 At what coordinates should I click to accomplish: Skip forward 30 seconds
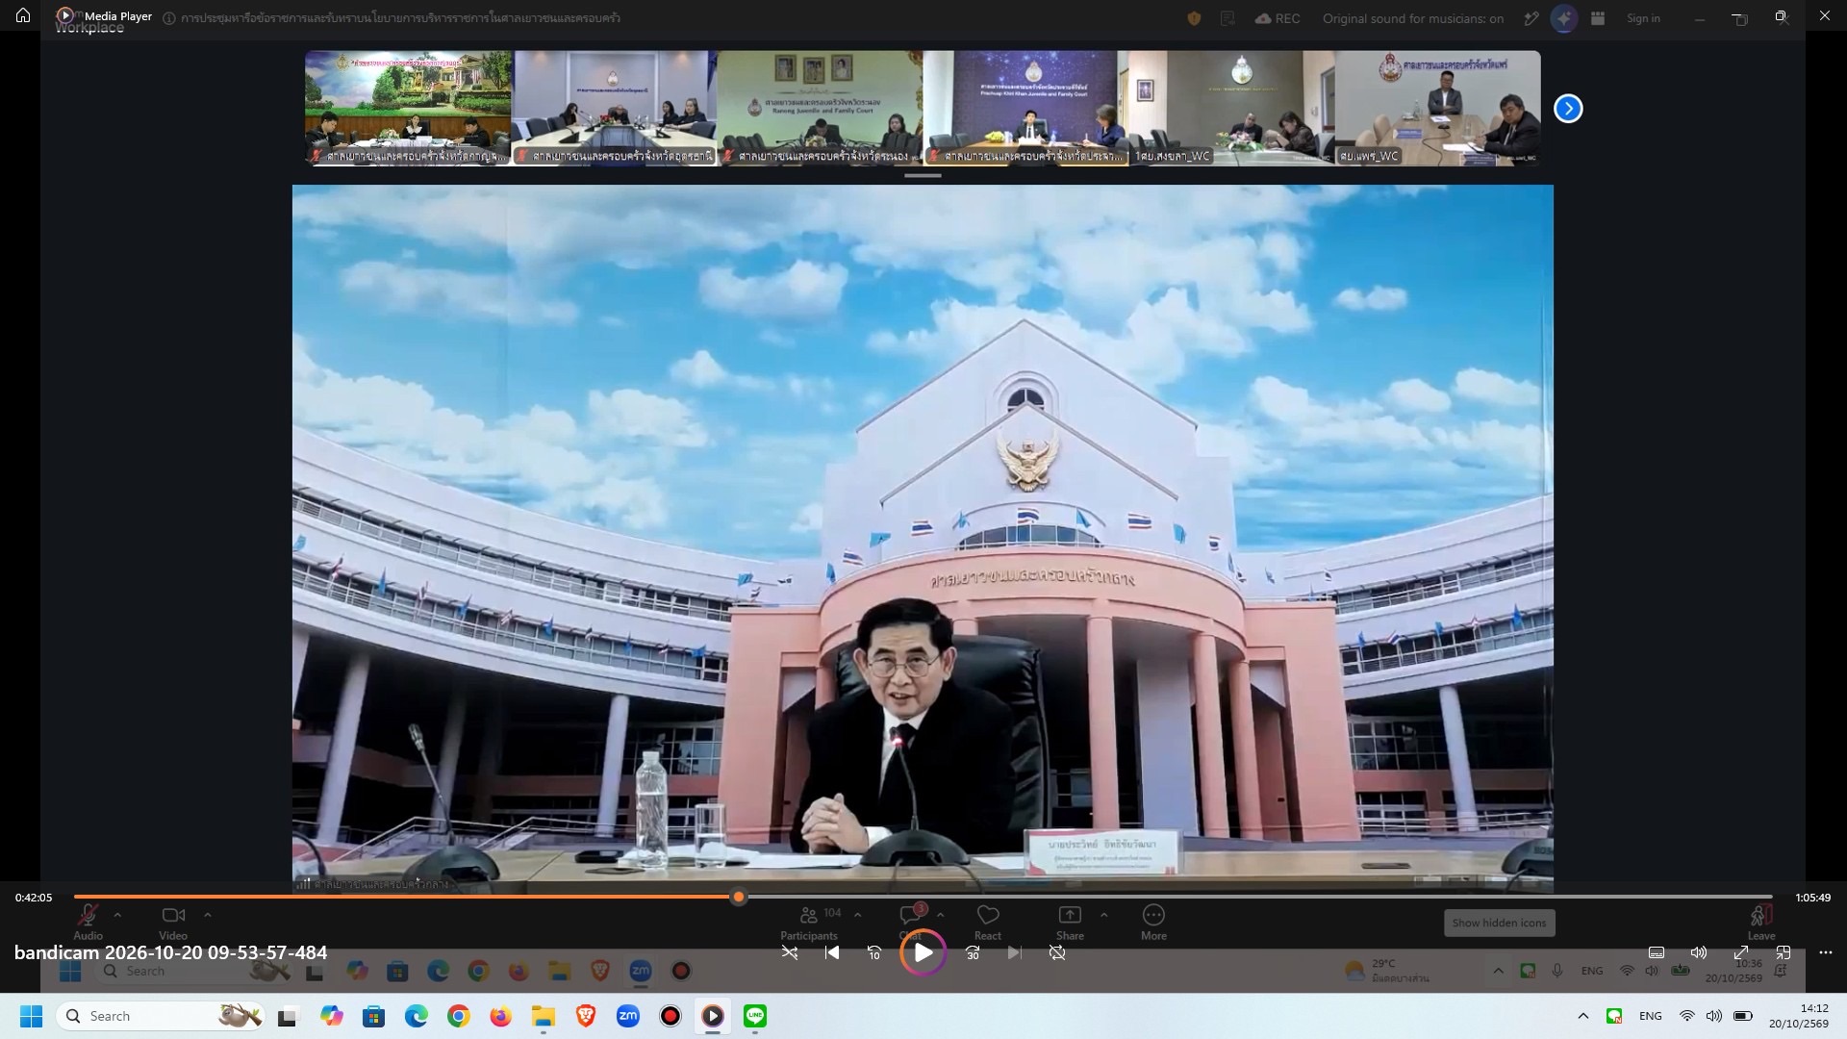[973, 952]
